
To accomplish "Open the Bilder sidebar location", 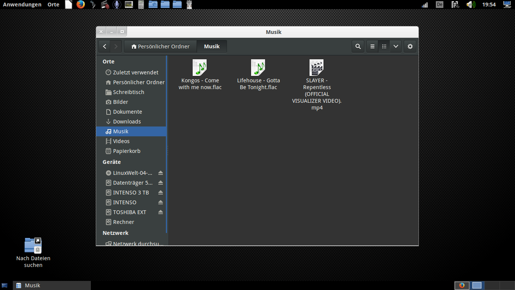I will point(131,102).
